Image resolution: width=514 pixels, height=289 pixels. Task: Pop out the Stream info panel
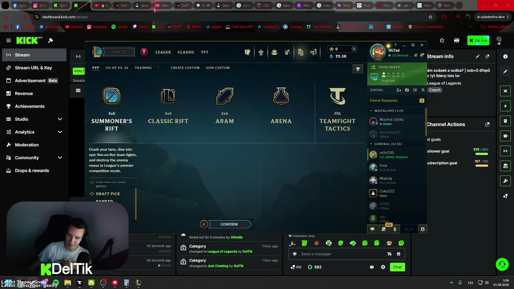tap(487, 57)
